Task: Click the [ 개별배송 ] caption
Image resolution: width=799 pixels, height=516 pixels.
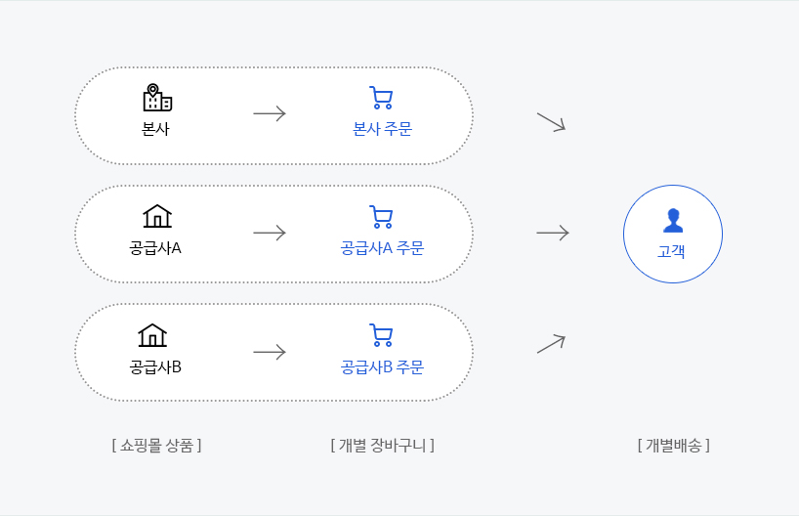Action: (x=673, y=445)
